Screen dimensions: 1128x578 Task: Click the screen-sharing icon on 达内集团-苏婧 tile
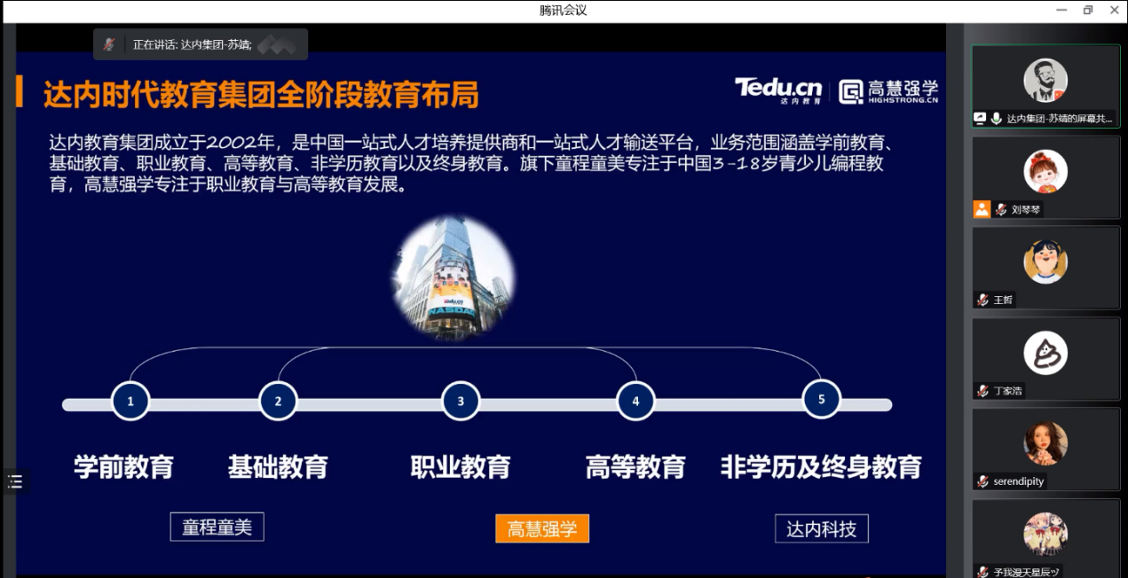[981, 118]
